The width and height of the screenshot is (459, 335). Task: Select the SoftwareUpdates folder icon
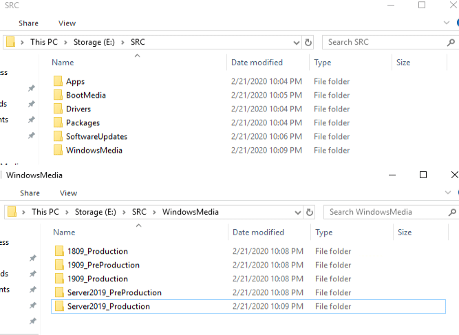tap(58, 137)
